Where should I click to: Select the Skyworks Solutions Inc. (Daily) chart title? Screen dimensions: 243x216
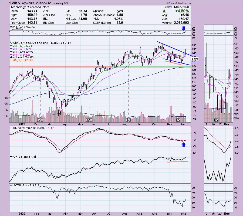point(42,43)
